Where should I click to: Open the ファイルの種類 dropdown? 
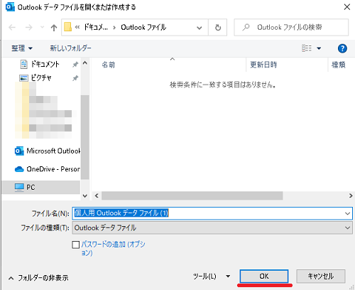(212, 228)
